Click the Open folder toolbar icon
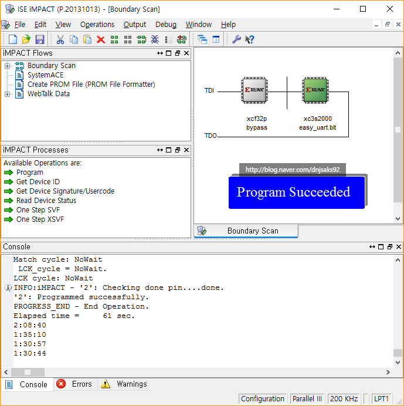Image resolution: width=404 pixels, height=406 pixels. (x=26, y=40)
